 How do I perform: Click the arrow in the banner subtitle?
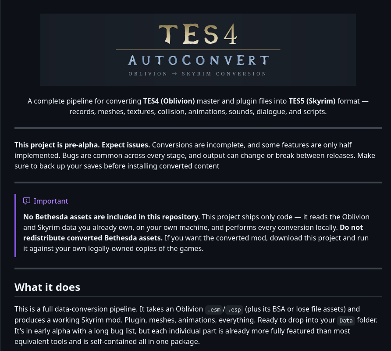[x=174, y=74]
